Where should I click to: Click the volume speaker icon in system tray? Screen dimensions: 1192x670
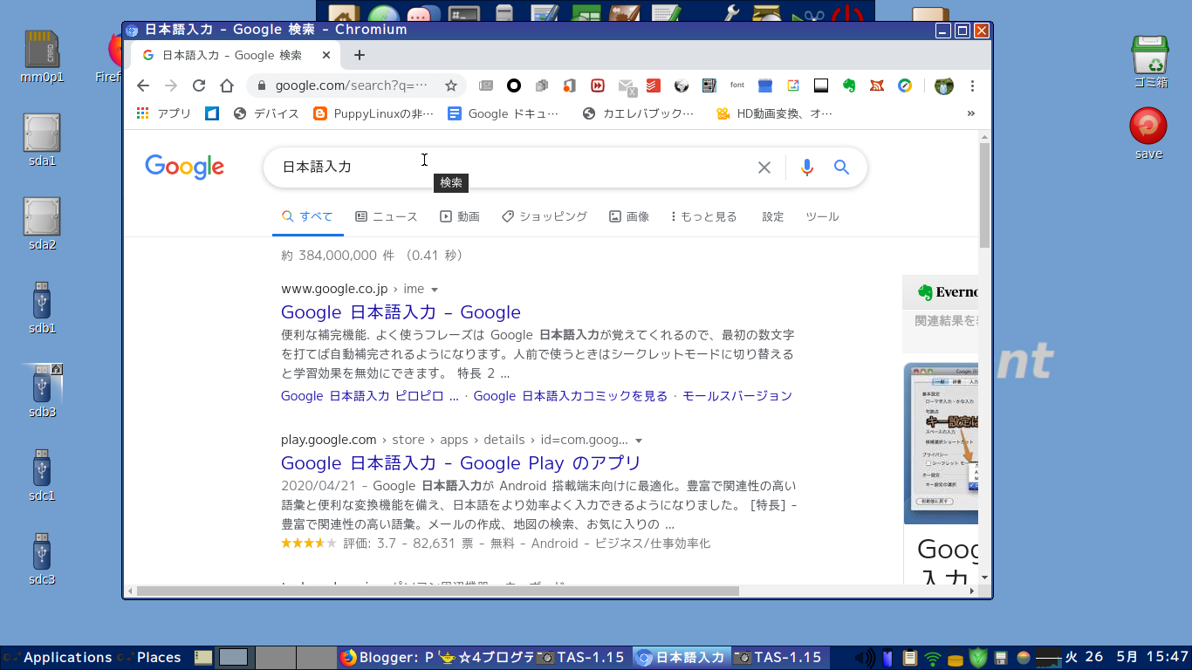(864, 658)
